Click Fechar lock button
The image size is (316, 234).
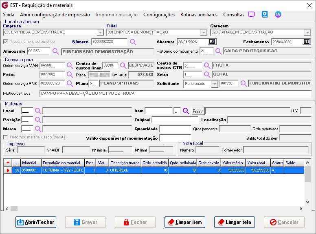click(135, 222)
